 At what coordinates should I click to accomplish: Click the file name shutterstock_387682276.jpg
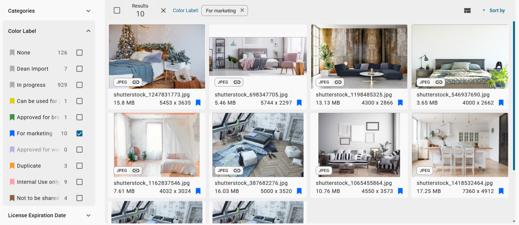click(251, 183)
